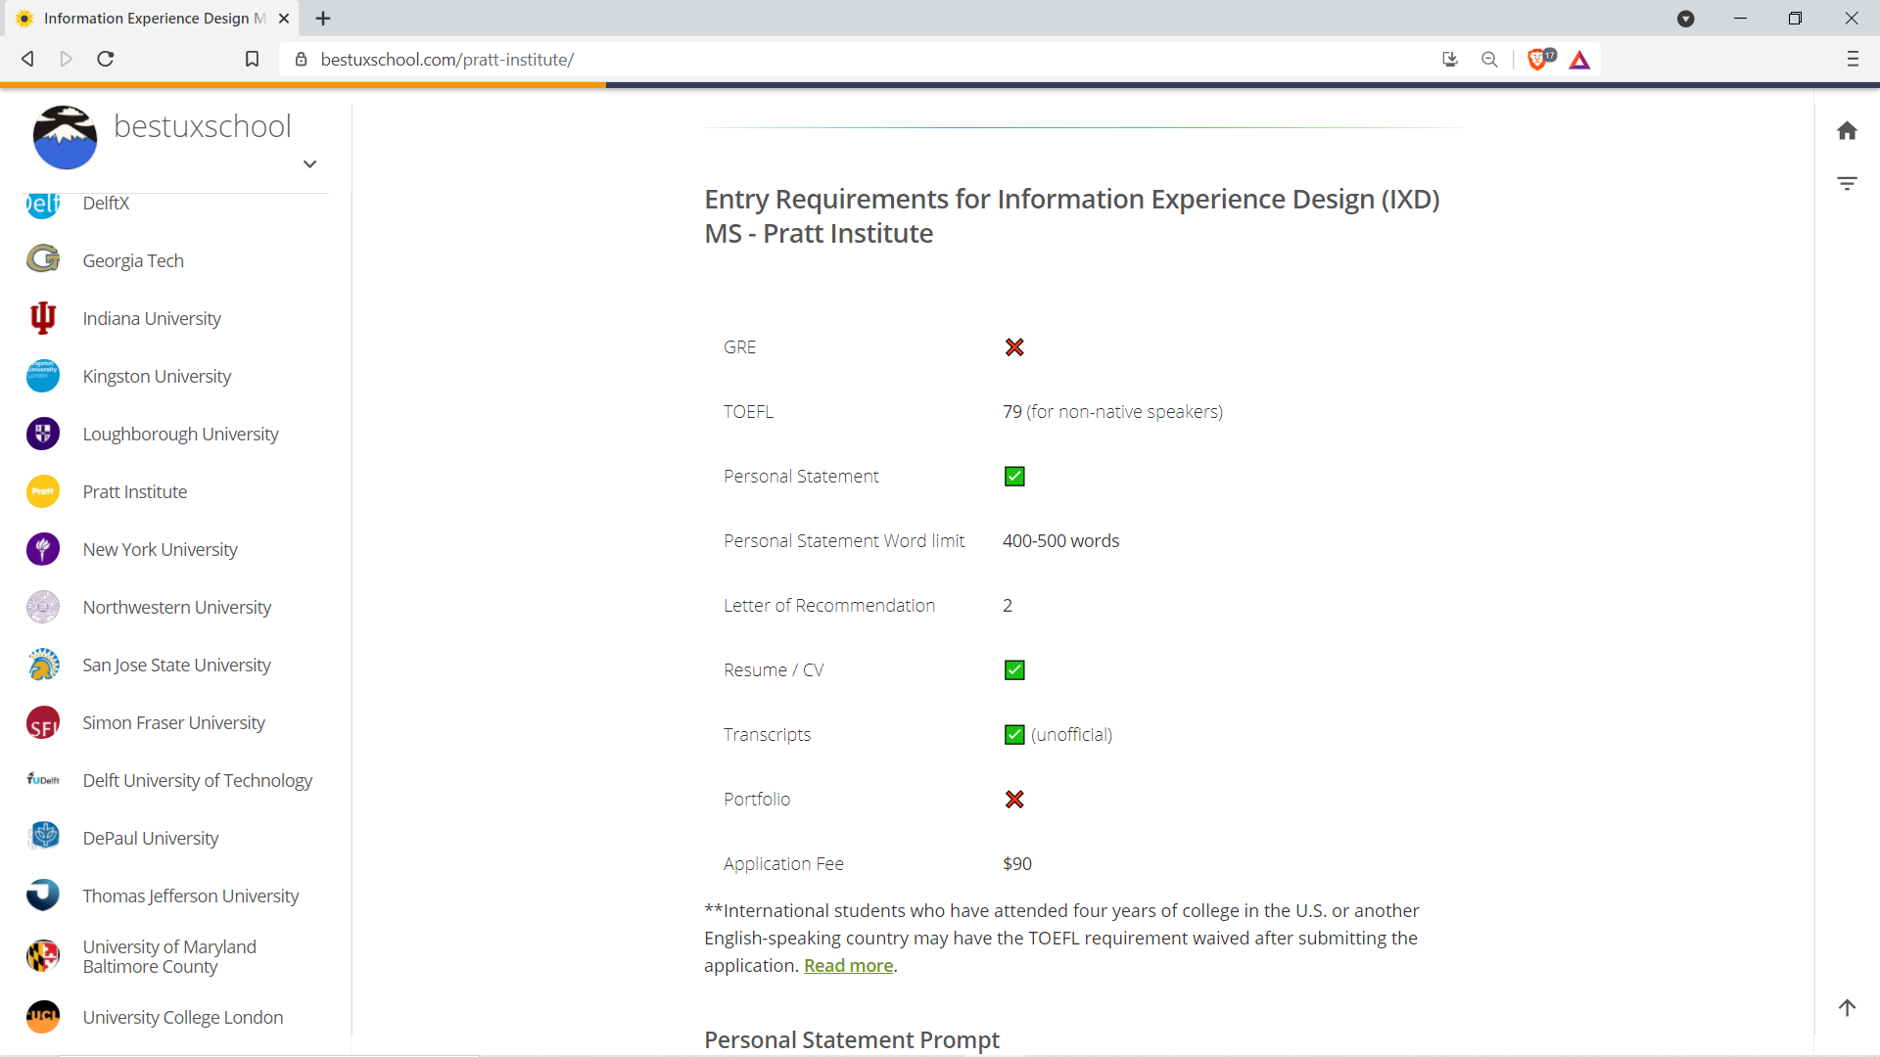Reload the page

point(106,60)
